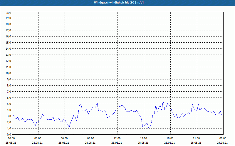Click the 21:00 time label
The width and height of the screenshot is (235, 146).
click(x=197, y=138)
